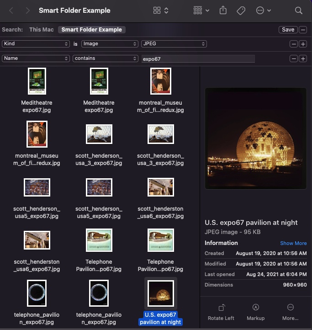Open the Group By options menu

pos(201,11)
